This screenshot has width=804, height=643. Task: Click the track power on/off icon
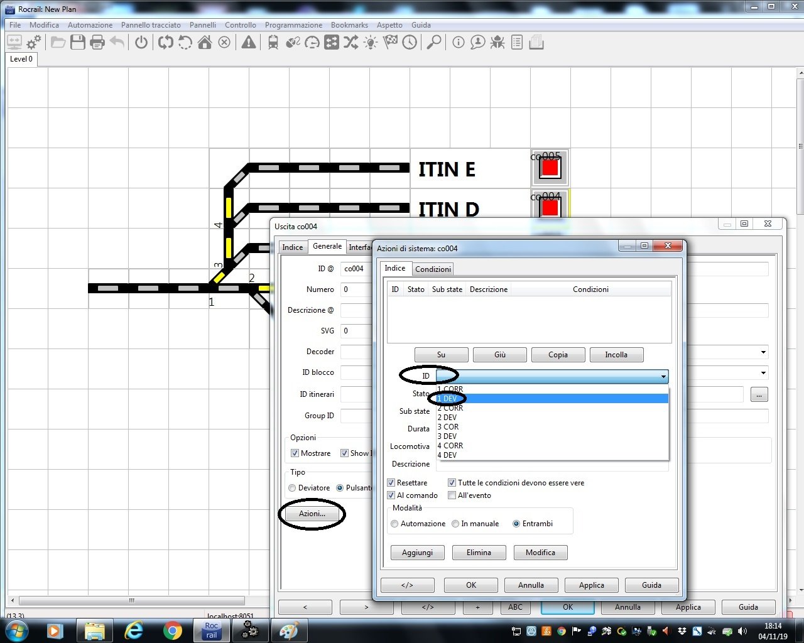pyautogui.click(x=141, y=43)
